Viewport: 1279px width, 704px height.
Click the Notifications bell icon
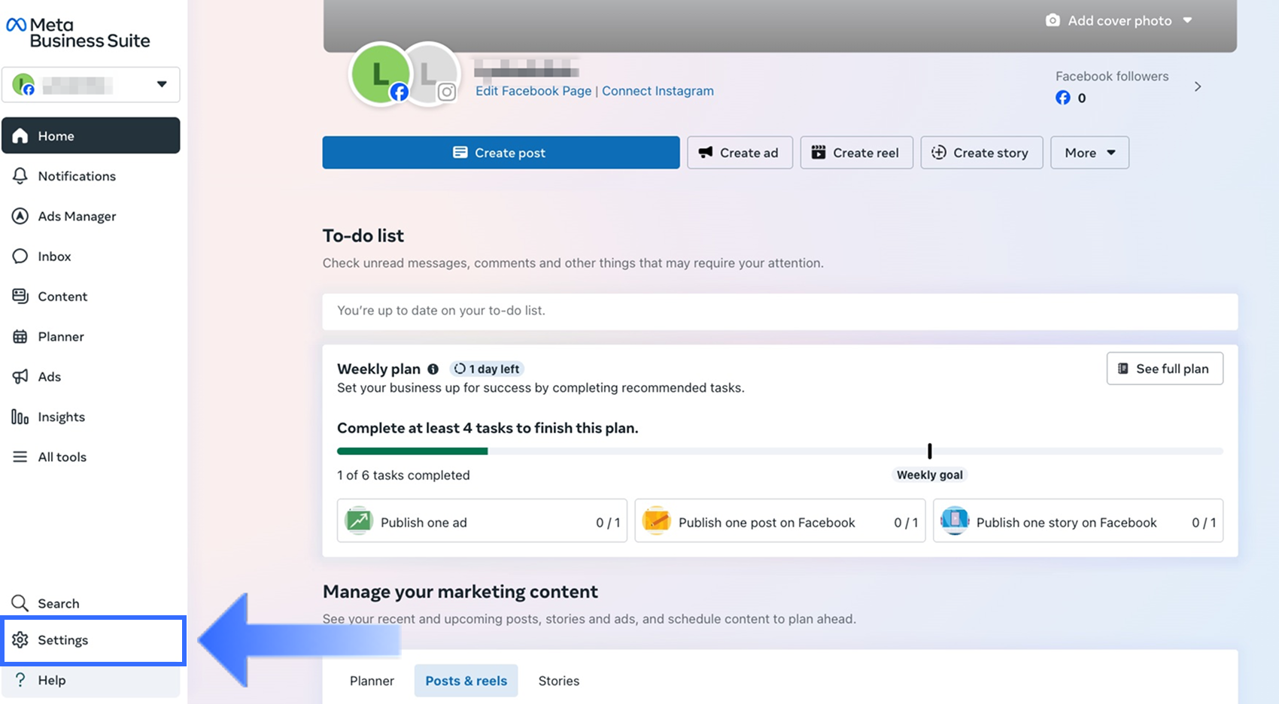coord(20,176)
